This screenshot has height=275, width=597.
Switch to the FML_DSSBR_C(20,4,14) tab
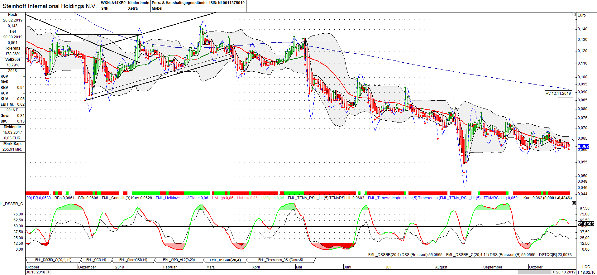coord(53,260)
